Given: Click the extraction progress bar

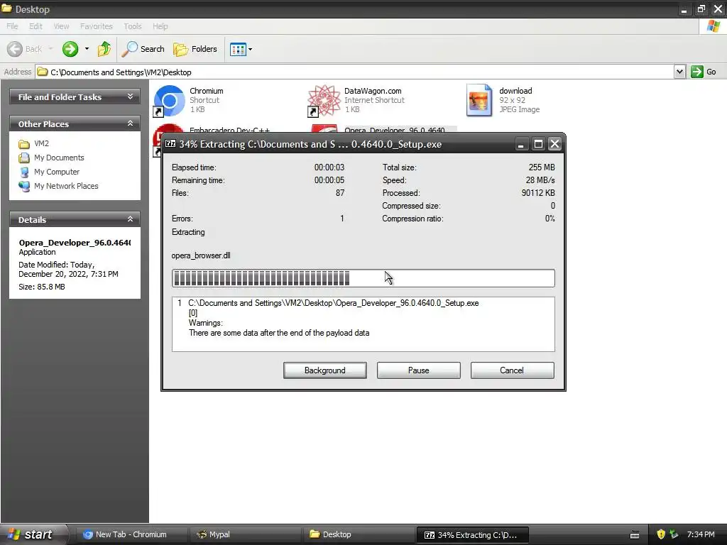Looking at the screenshot, I should click(363, 278).
